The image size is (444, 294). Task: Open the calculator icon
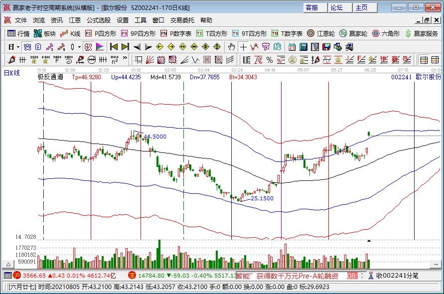(x=303, y=47)
